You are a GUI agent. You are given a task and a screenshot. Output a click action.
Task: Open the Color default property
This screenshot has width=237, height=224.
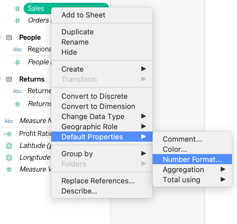click(x=175, y=149)
